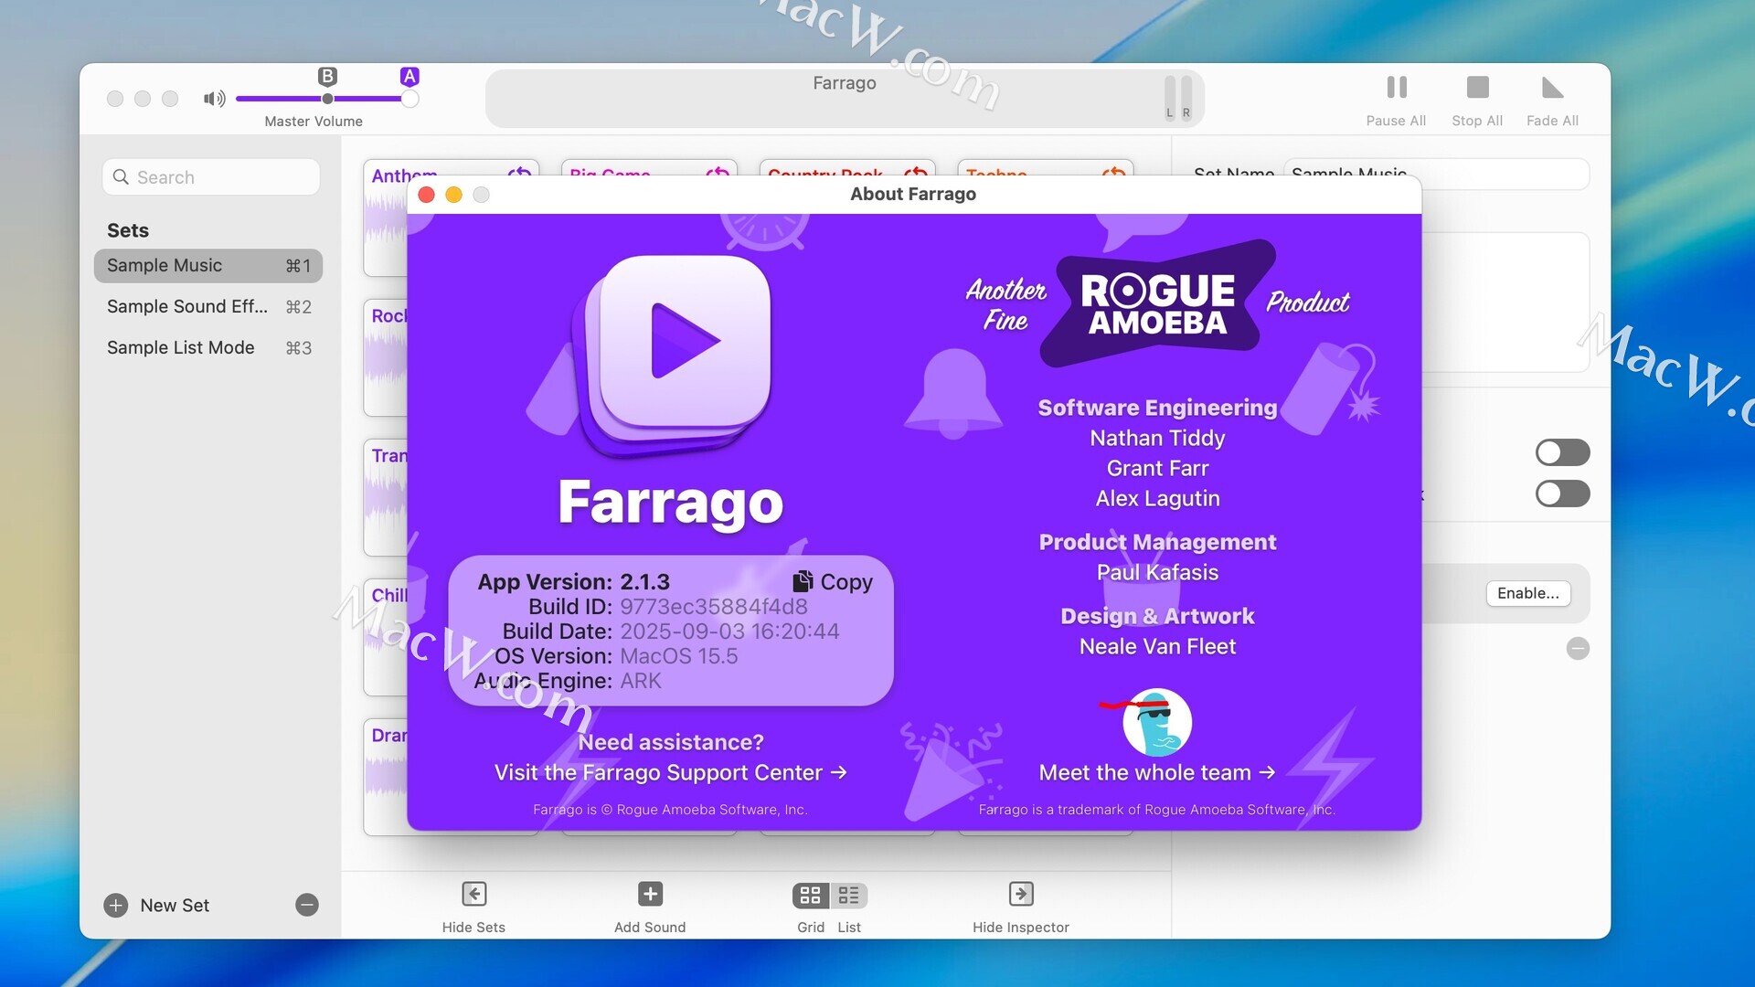1755x987 pixels.
Task: Click App Version: 2.1.3 text
Action: coord(574,581)
